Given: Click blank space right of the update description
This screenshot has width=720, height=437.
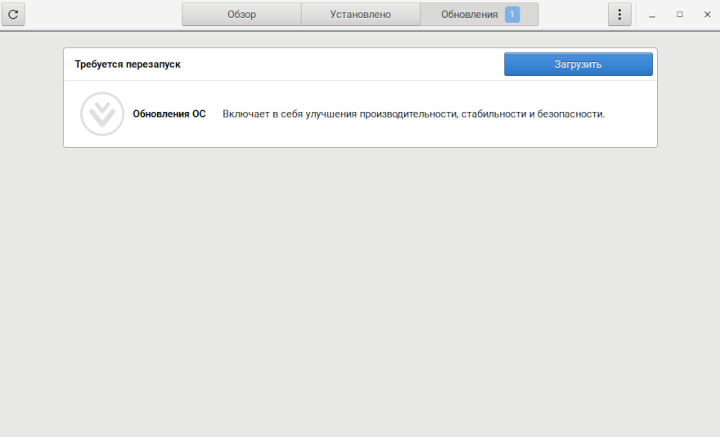Looking at the screenshot, I should (x=630, y=114).
